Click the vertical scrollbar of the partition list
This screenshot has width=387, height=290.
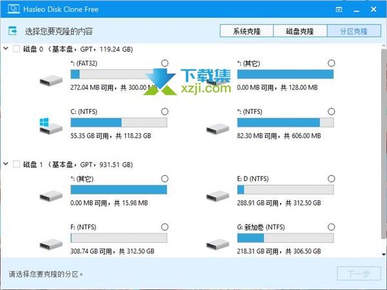(x=384, y=144)
